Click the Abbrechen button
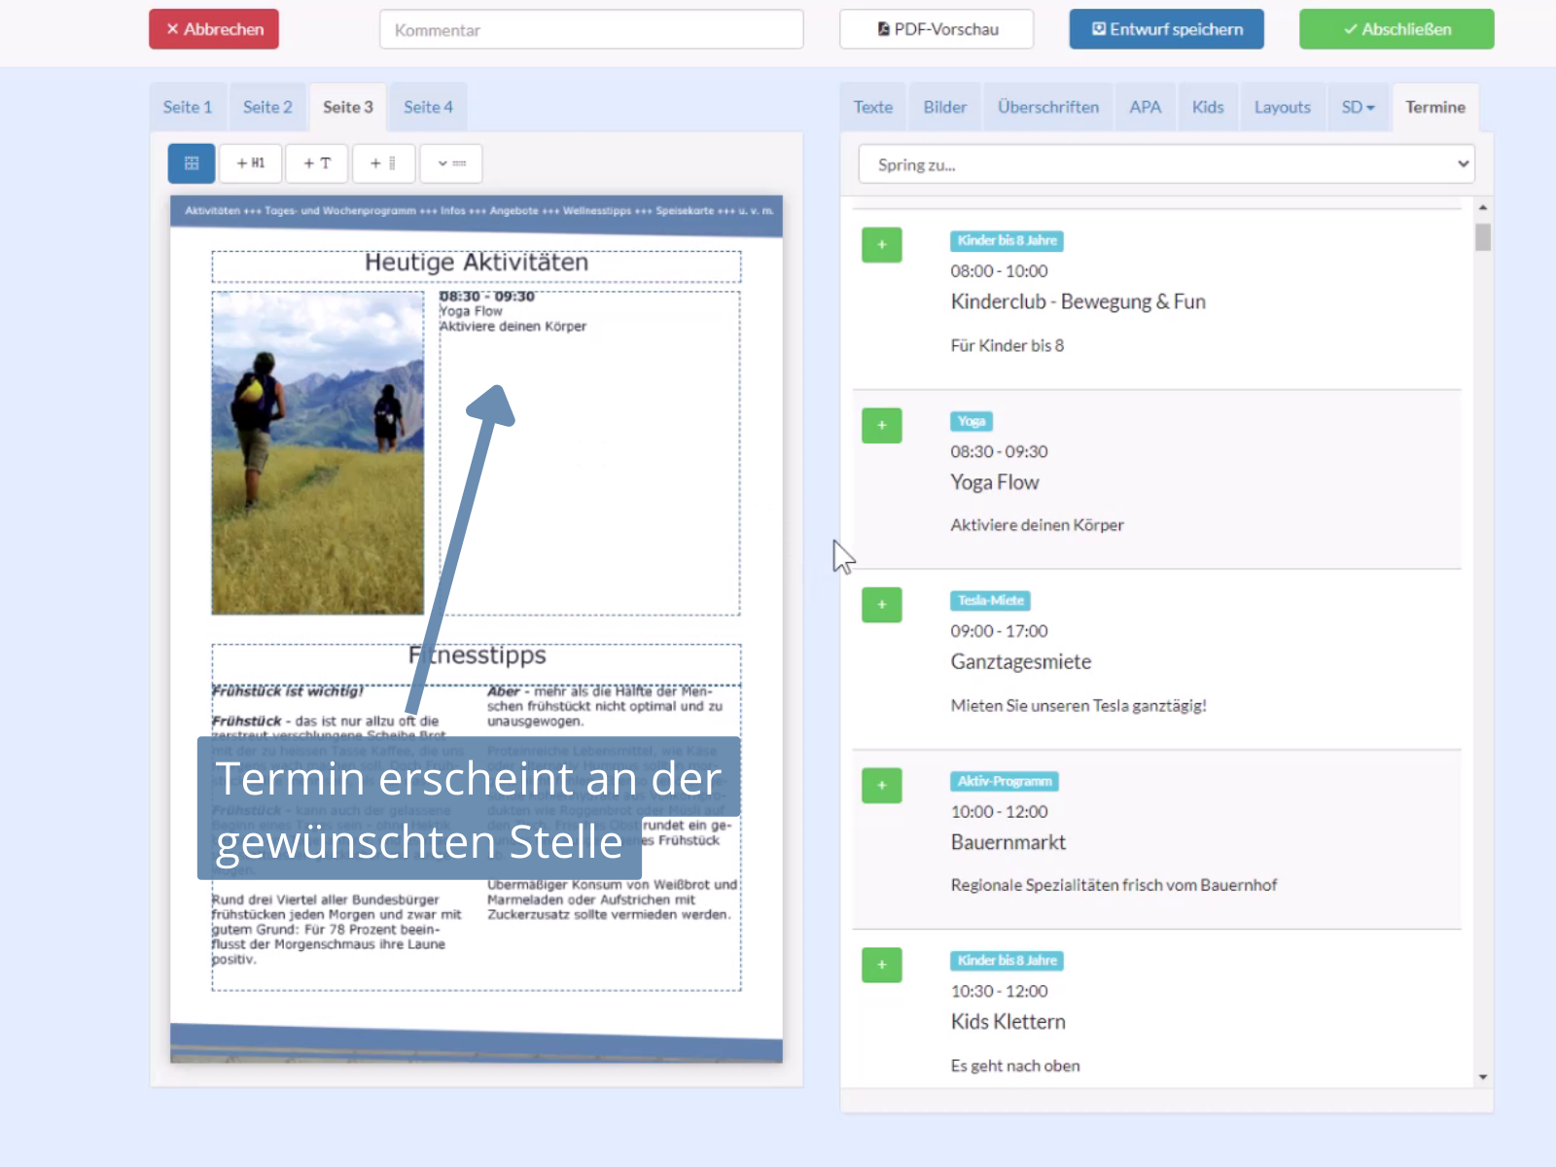This screenshot has width=1556, height=1167. coord(214,29)
